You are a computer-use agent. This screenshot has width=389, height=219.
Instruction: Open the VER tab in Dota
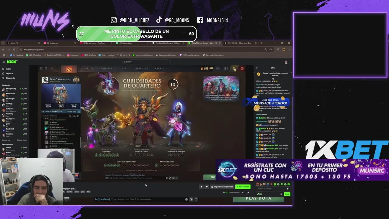click(124, 68)
